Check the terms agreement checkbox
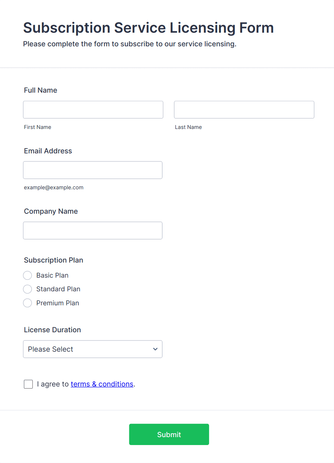The height and width of the screenshot is (463, 334). coord(28,384)
